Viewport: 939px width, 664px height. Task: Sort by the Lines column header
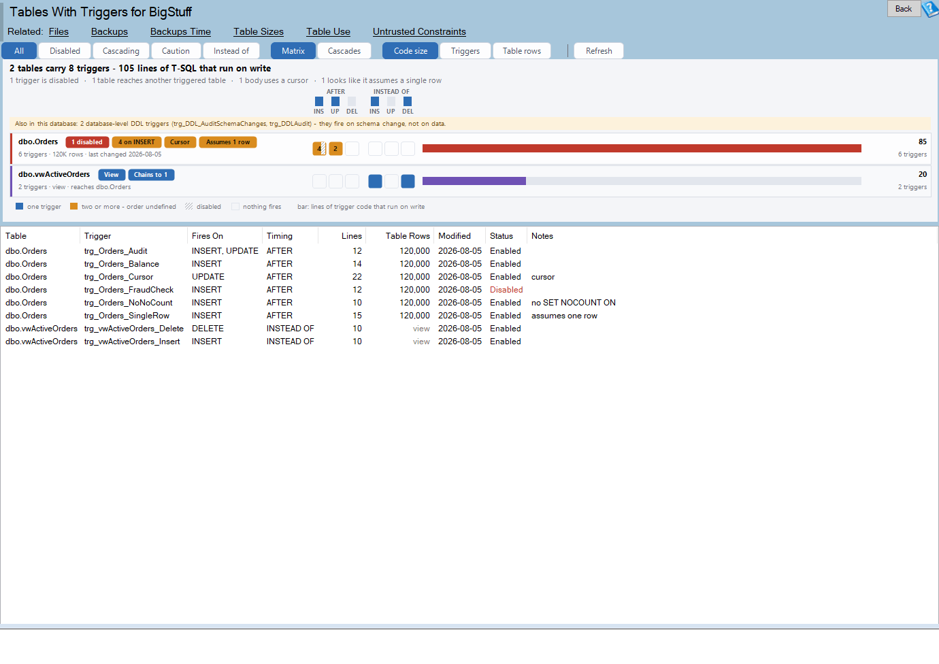342,236
